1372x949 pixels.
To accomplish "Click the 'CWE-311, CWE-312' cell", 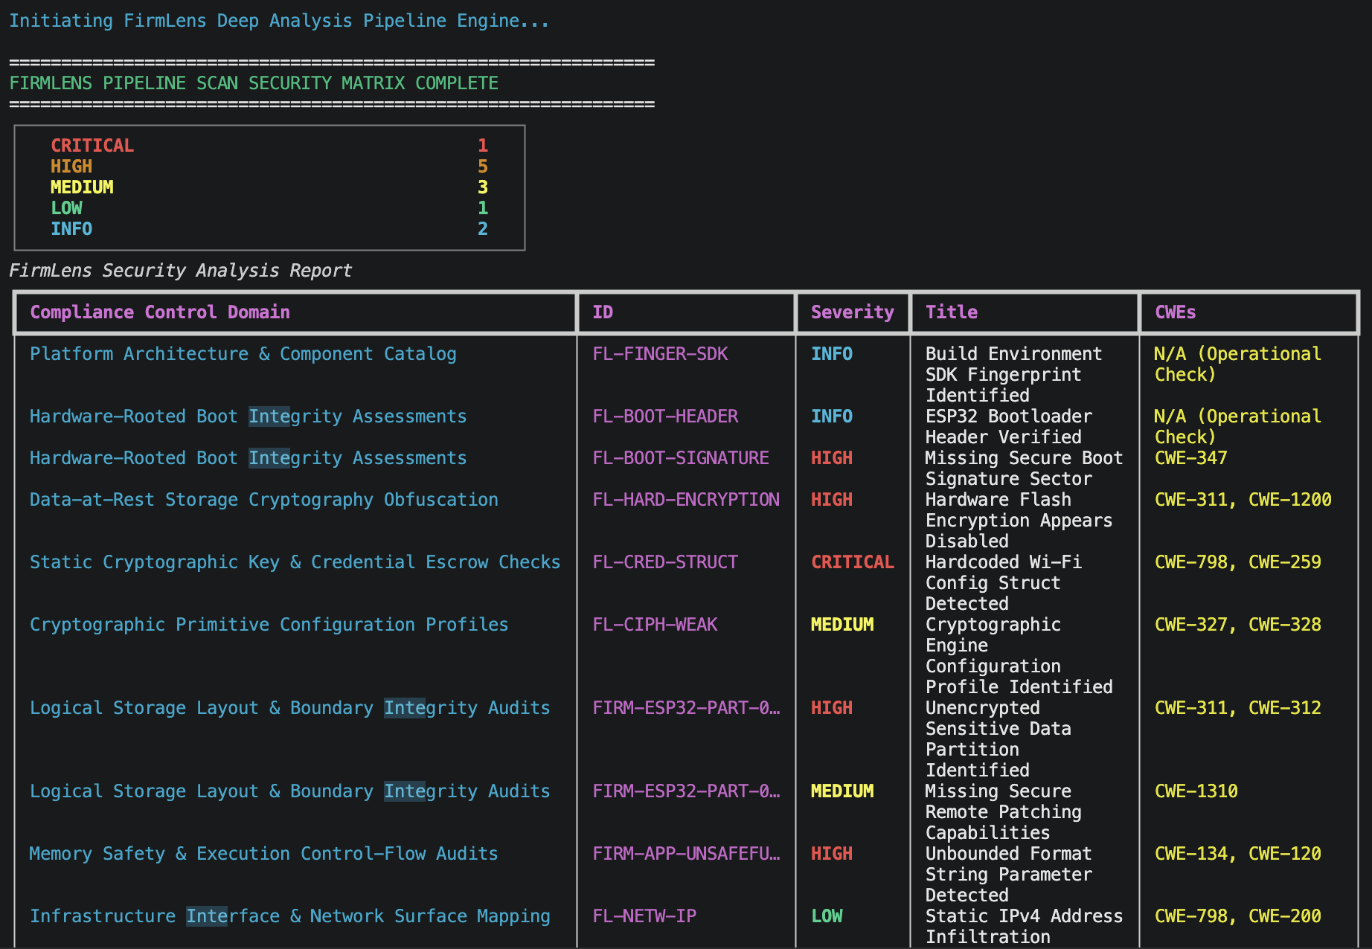I will (x=1238, y=708).
